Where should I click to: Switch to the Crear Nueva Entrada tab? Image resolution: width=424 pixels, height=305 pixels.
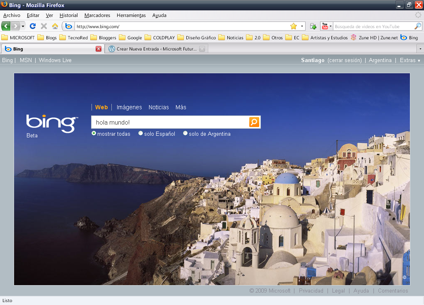click(x=156, y=49)
